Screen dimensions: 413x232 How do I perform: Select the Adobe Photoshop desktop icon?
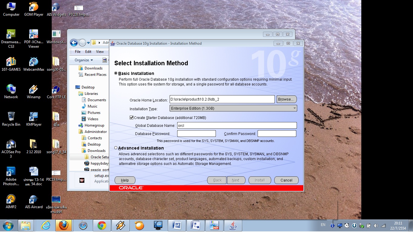coord(11,176)
